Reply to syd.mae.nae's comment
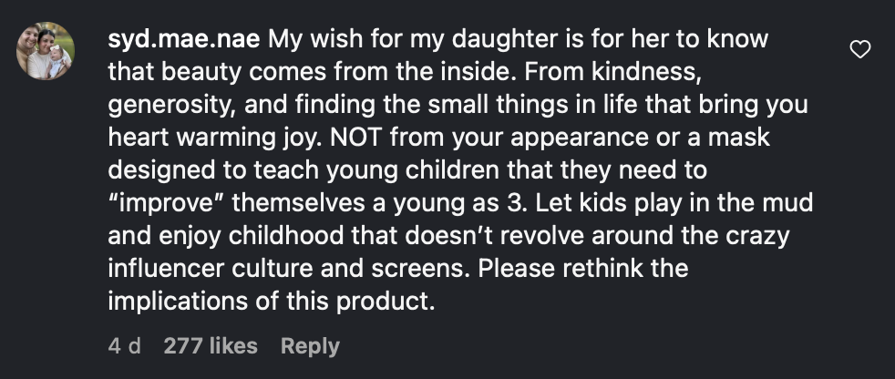 (x=310, y=346)
